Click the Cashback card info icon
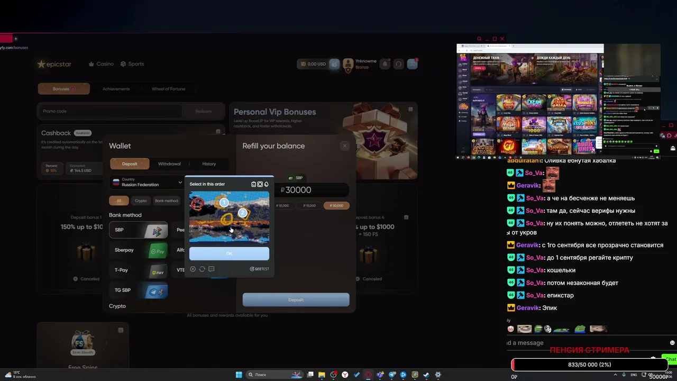This screenshot has width=677, height=381. pyautogui.click(x=218, y=131)
